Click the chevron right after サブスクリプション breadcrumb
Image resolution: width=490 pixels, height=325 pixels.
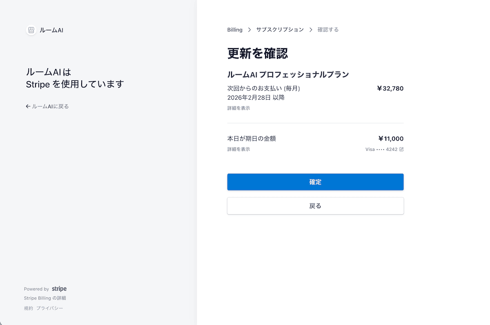(311, 30)
